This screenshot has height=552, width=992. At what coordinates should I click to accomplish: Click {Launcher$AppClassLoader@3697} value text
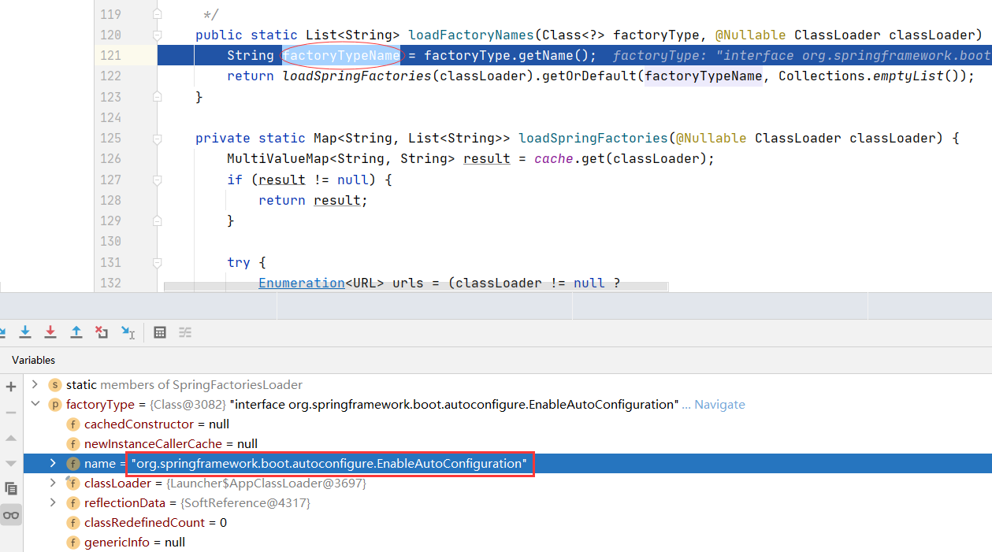coord(266,483)
